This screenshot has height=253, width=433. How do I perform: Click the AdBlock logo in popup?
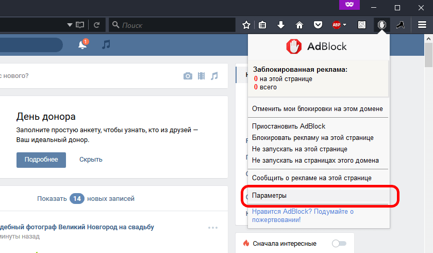click(317, 46)
